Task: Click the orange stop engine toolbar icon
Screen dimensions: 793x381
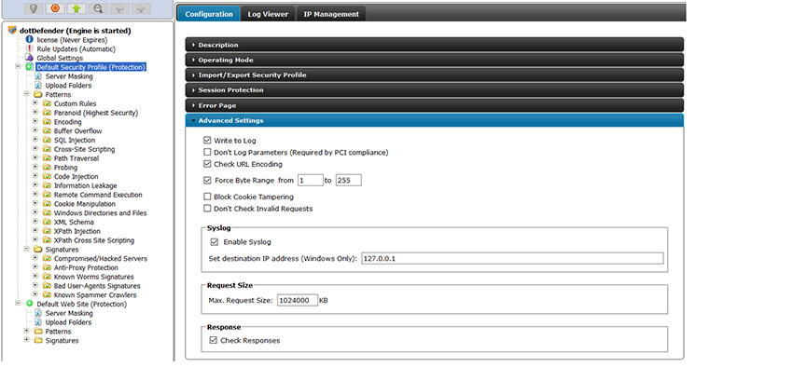Action: (55, 8)
